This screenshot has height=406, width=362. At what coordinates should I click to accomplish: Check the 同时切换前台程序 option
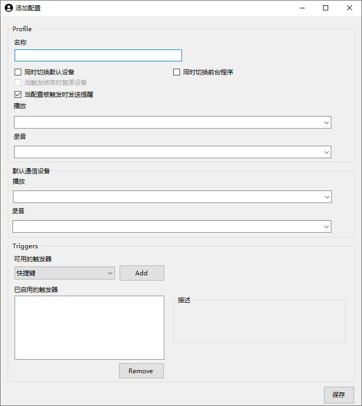pyautogui.click(x=177, y=72)
